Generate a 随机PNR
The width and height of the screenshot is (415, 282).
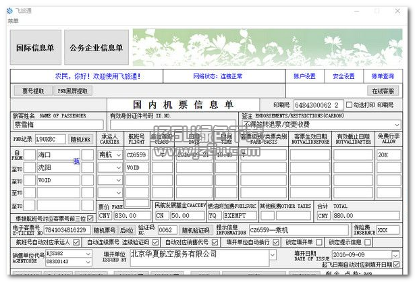(80, 139)
